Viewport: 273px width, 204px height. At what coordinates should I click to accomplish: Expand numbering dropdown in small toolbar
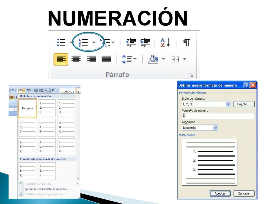point(23,91)
